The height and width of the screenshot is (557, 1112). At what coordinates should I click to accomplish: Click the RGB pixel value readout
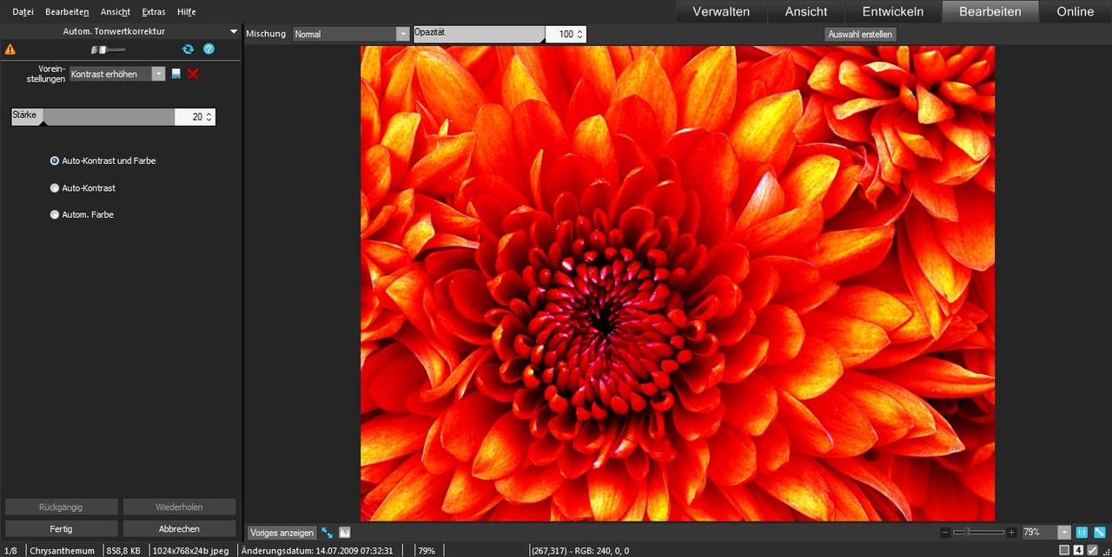point(579,551)
